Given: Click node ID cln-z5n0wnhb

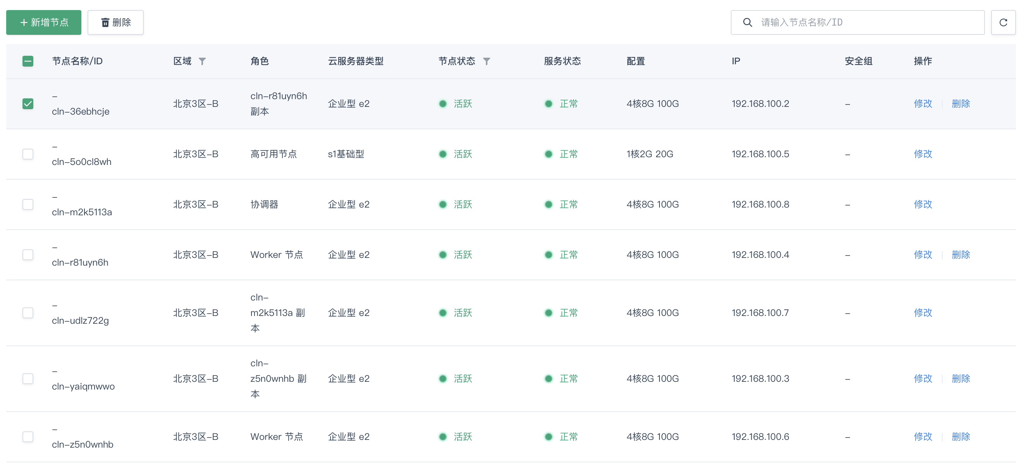Looking at the screenshot, I should point(83,445).
